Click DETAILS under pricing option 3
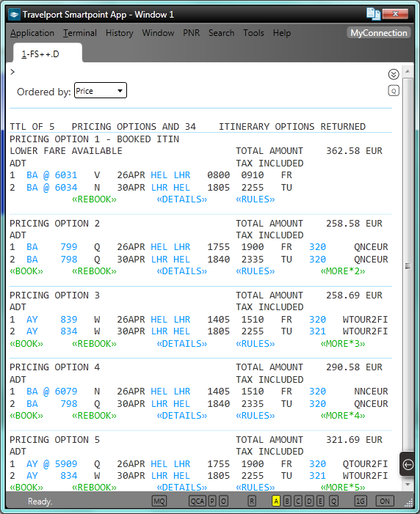420x514 pixels. click(182, 344)
